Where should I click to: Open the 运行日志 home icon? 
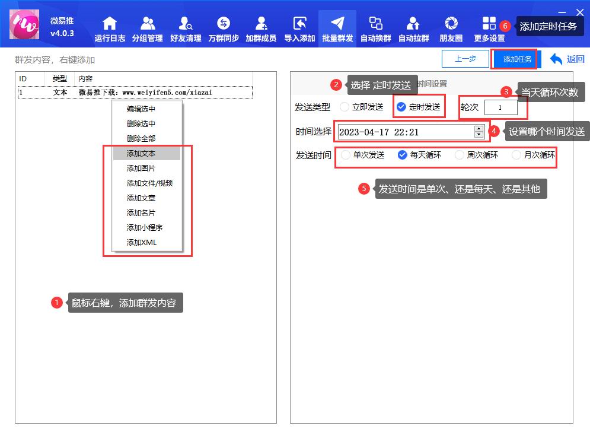click(110, 24)
